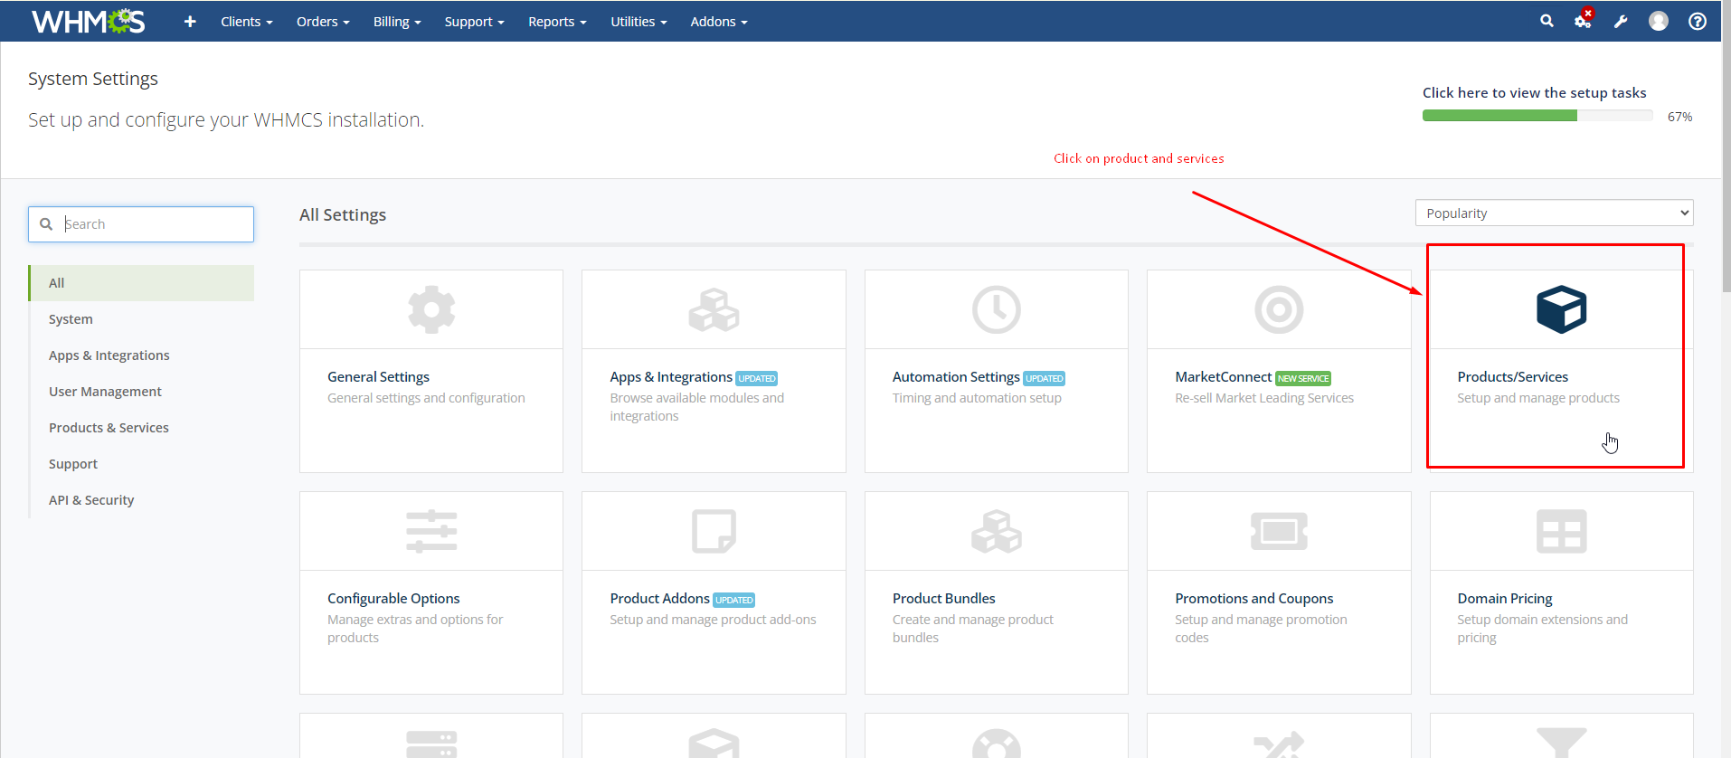
Task: Select API & Security sidebar category
Action: [x=91, y=500]
